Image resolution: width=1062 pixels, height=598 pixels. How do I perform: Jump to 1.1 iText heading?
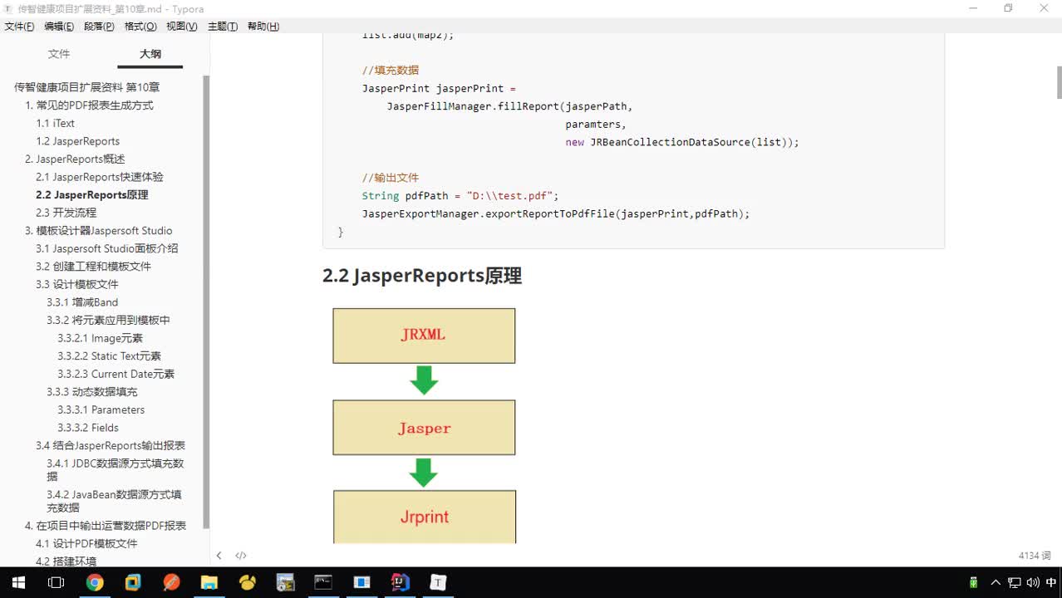click(x=56, y=123)
